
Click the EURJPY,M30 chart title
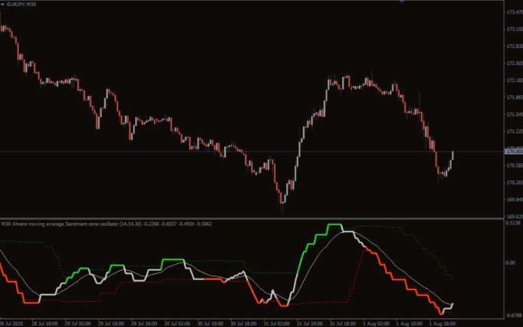(x=21, y=5)
